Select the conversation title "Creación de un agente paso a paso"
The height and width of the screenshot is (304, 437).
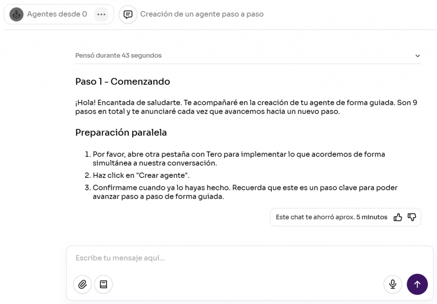[202, 14]
